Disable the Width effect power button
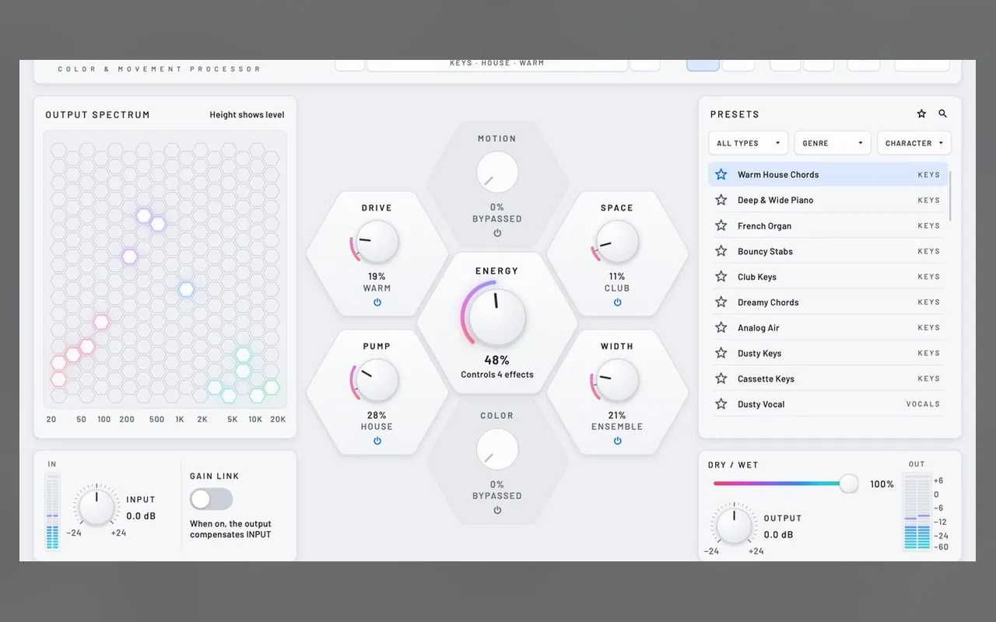Image resolution: width=996 pixels, height=622 pixels. point(617,440)
